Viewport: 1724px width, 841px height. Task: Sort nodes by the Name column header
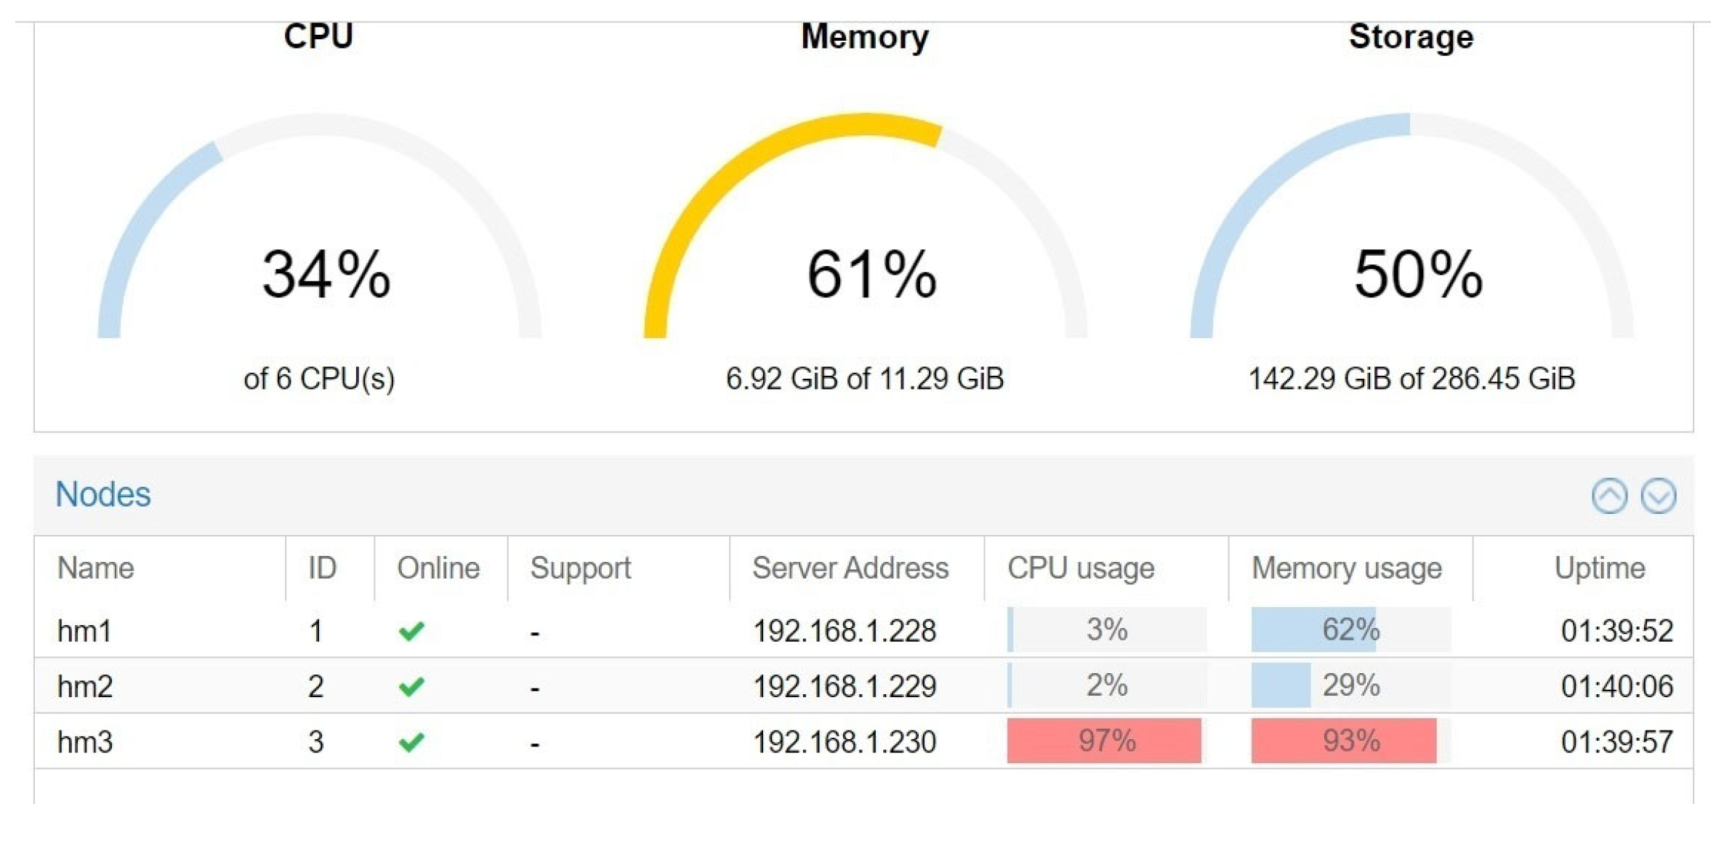(x=96, y=568)
